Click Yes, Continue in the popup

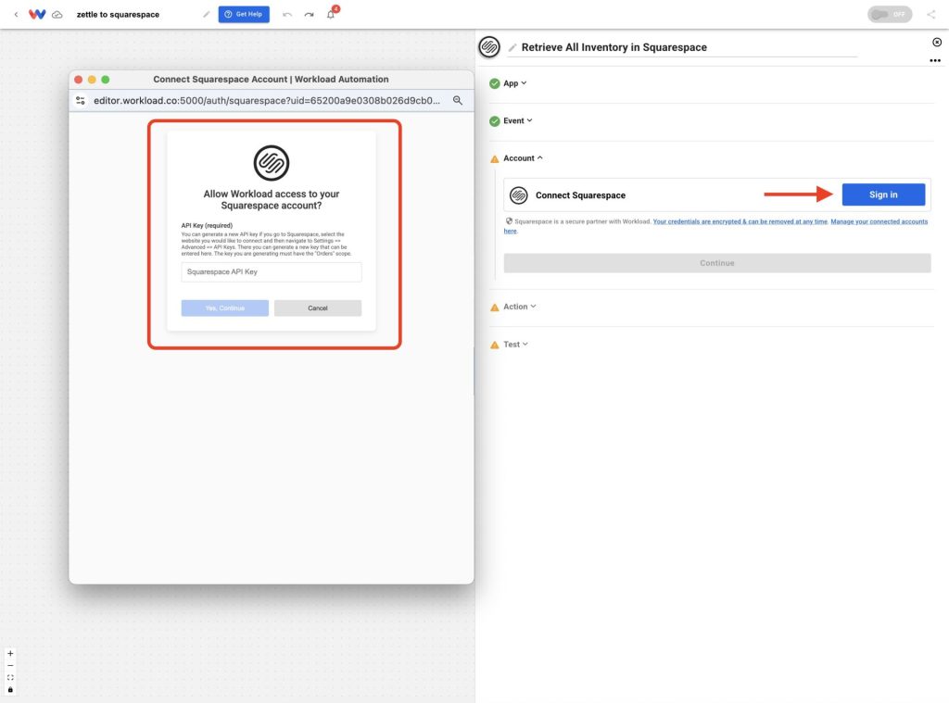pos(224,308)
